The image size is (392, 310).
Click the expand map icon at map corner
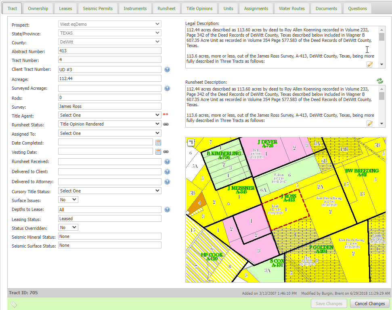click(x=191, y=142)
